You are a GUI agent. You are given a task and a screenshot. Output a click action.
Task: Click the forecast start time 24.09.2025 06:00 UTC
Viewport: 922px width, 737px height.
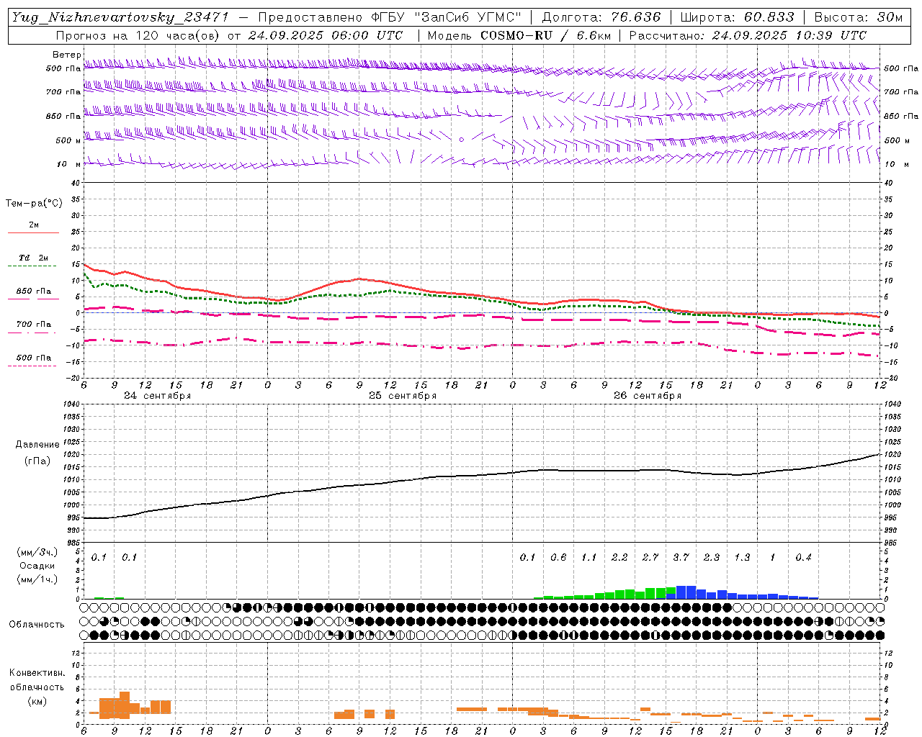coord(326,35)
